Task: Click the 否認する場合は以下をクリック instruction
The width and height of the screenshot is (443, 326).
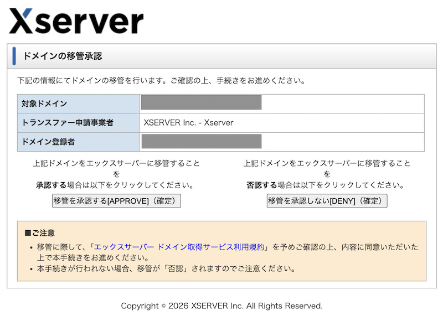Action: [326, 185]
